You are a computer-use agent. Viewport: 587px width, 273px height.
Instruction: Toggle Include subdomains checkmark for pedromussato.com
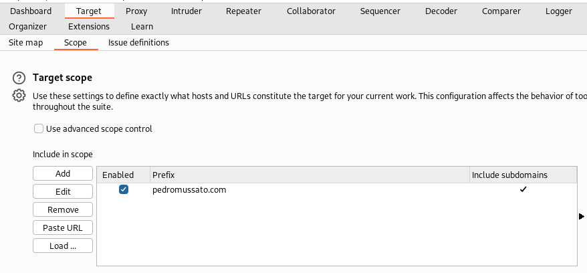click(x=523, y=189)
